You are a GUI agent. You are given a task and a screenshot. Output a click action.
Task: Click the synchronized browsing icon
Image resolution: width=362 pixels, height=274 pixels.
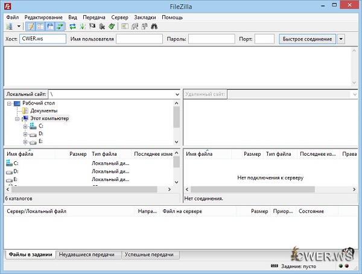[144, 27]
